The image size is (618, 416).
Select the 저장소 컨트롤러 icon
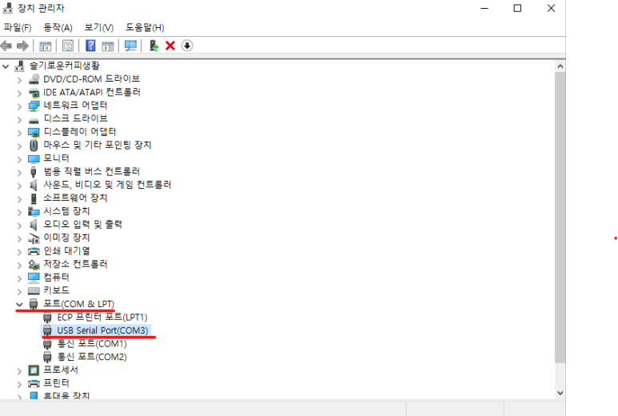click(x=34, y=264)
